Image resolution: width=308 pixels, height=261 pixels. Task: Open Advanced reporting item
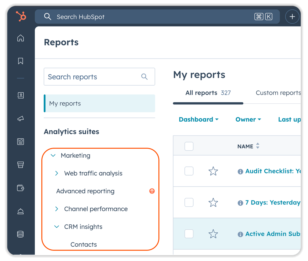pos(85,191)
